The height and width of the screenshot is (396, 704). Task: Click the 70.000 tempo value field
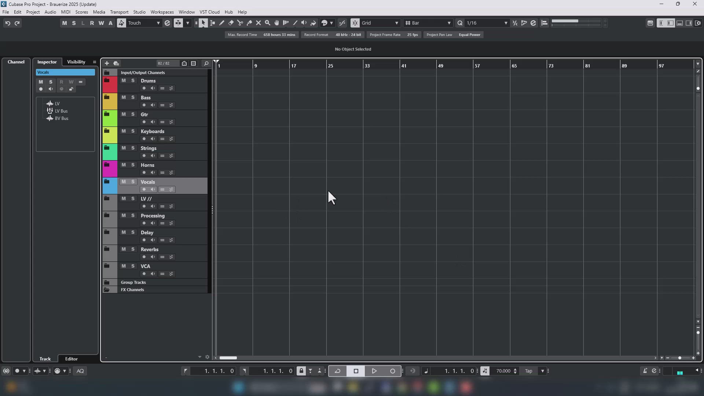pos(504,371)
